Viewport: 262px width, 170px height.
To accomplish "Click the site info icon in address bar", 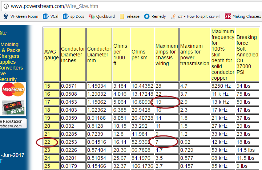I will (5, 6).
